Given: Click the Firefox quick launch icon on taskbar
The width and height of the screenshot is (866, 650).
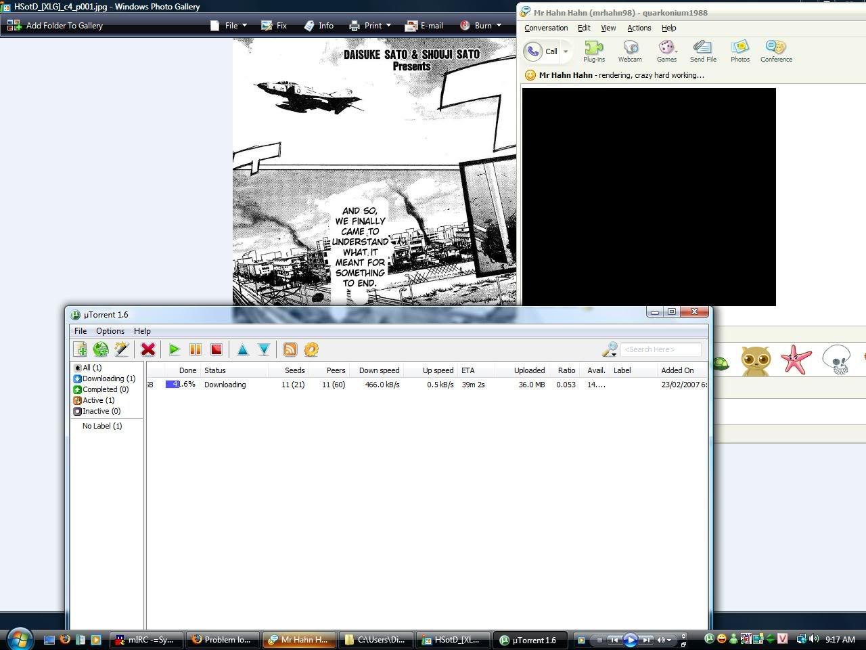Looking at the screenshot, I should pos(65,639).
